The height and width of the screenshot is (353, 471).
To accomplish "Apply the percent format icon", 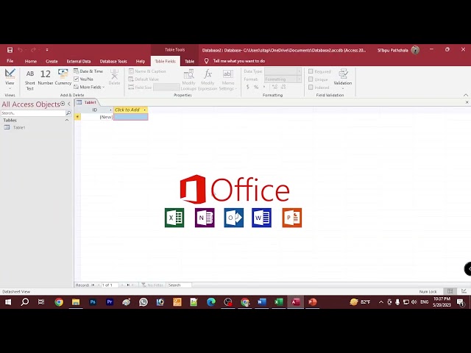I will click(256, 87).
